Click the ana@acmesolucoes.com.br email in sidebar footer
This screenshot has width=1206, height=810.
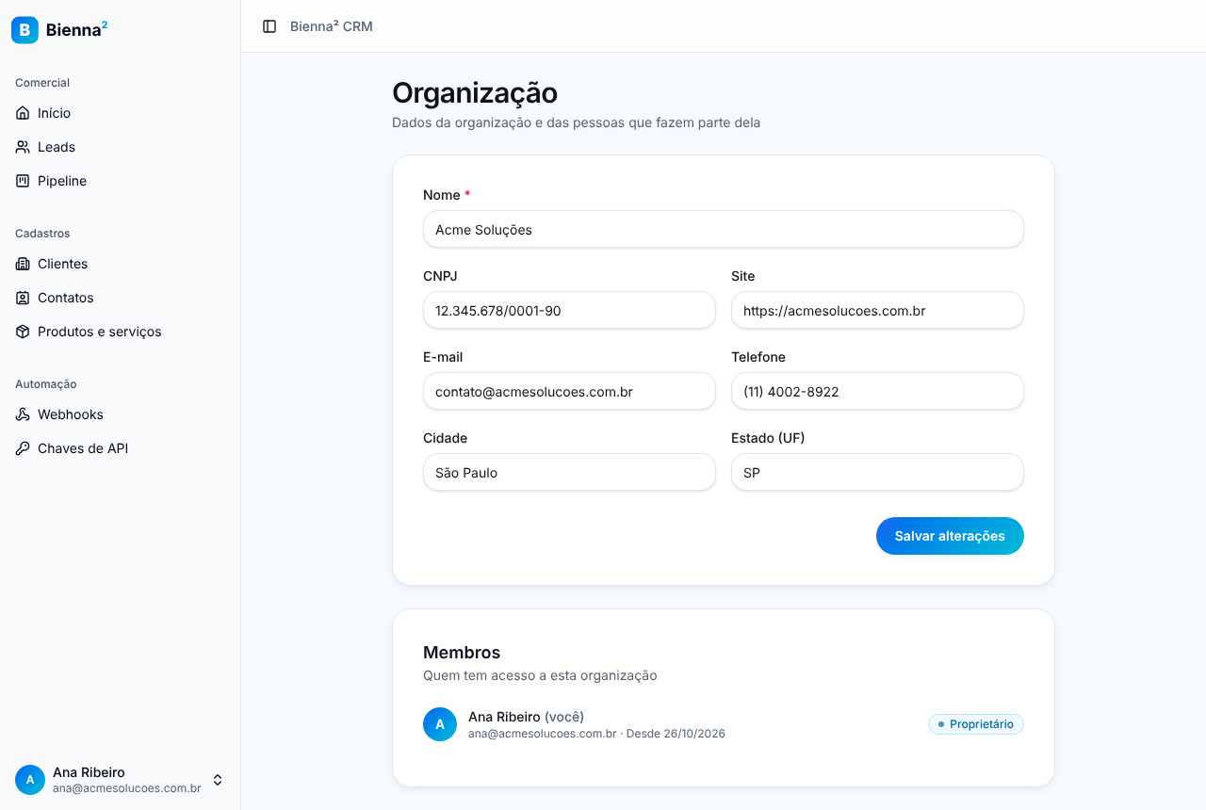tap(127, 788)
